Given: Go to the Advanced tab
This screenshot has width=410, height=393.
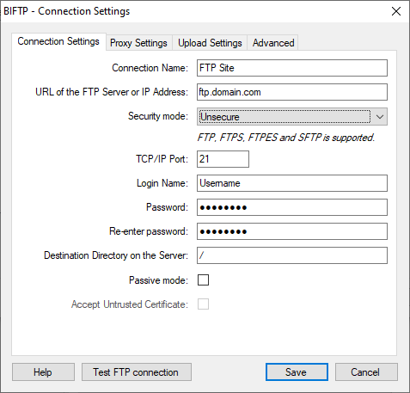Looking at the screenshot, I should pyautogui.click(x=273, y=43).
